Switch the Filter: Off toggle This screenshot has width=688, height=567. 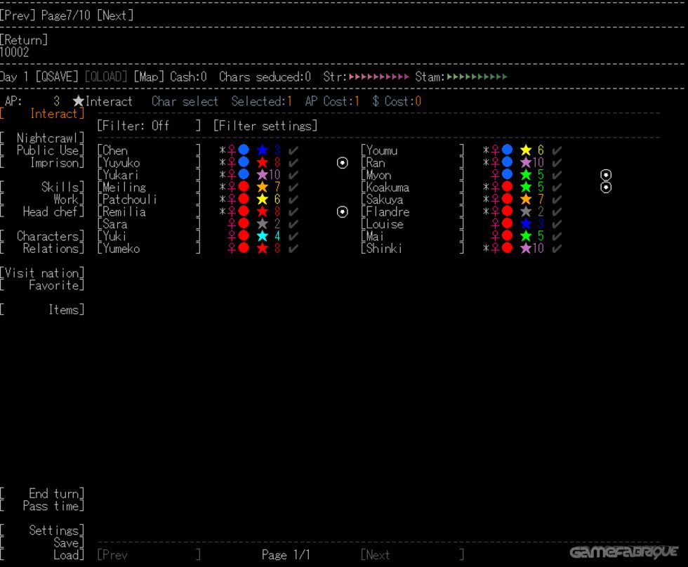pos(149,126)
